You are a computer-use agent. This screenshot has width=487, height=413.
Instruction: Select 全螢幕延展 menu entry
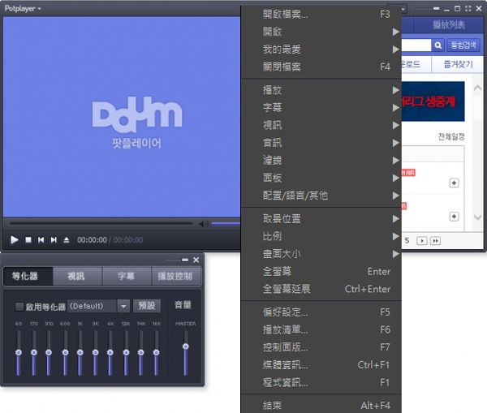coord(321,289)
